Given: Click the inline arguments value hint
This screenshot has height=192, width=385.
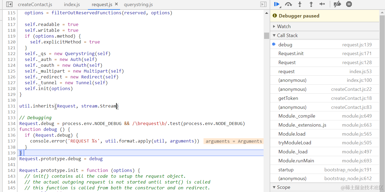Looking at the screenshot, I should (234, 141).
